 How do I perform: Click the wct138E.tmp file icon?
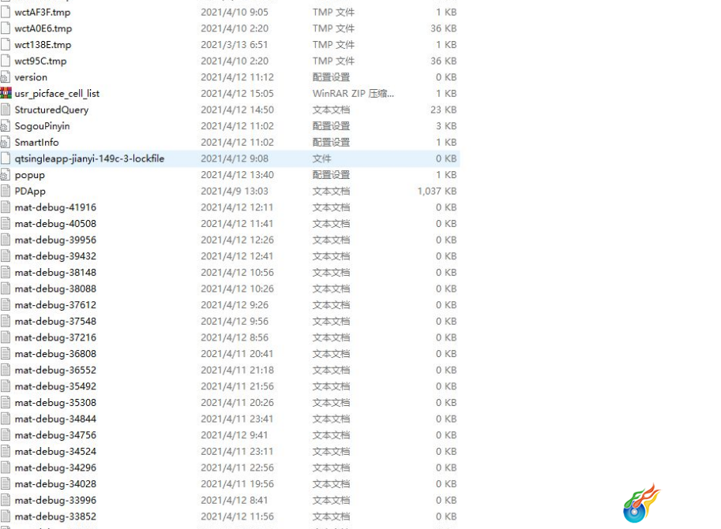(x=6, y=45)
